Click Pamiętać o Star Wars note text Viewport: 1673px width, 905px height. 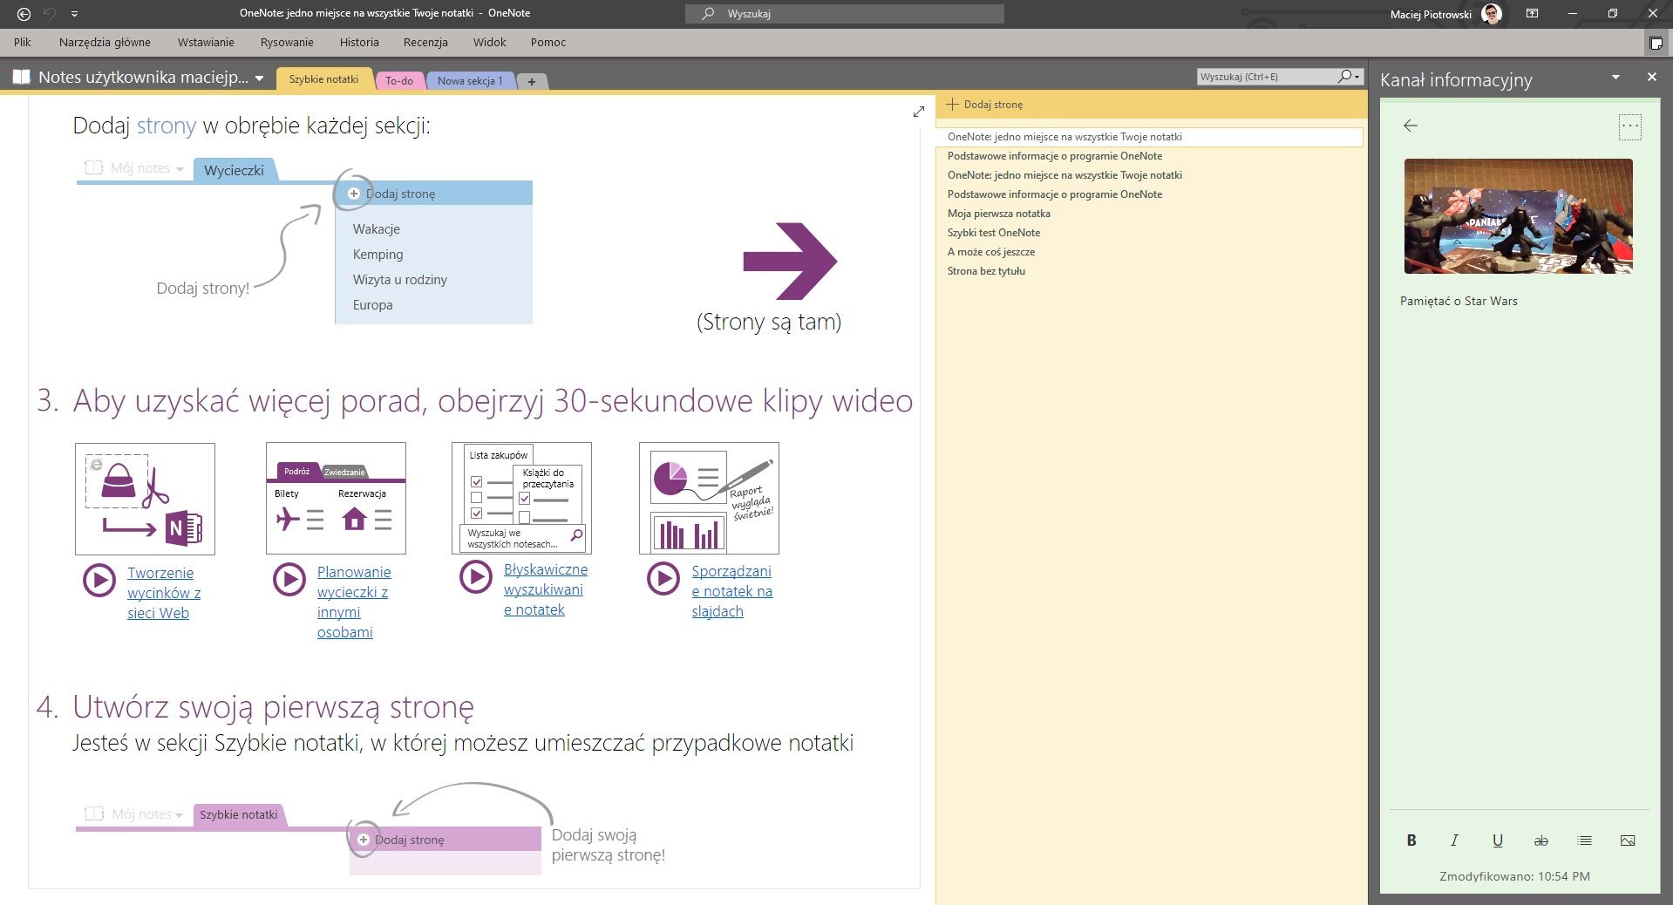pyautogui.click(x=1459, y=301)
